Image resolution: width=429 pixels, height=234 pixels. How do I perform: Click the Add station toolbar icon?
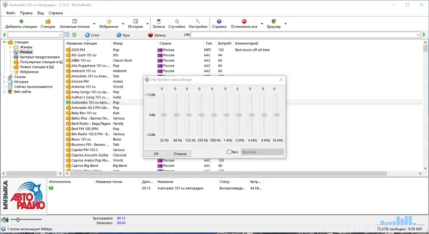click(x=21, y=21)
